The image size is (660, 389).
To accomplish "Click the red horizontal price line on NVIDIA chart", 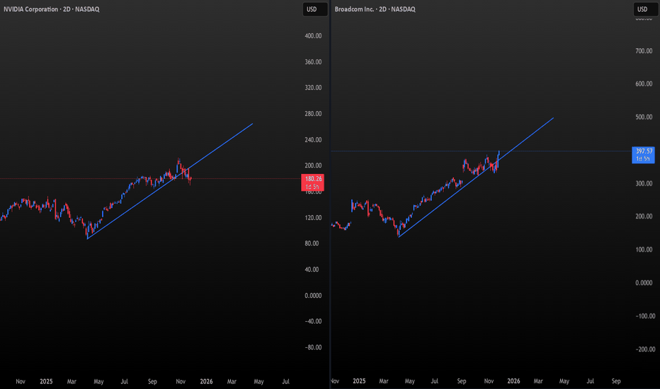I will pyautogui.click(x=71, y=178).
